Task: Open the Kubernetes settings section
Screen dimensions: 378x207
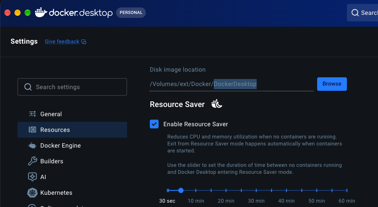Action: [72, 193]
